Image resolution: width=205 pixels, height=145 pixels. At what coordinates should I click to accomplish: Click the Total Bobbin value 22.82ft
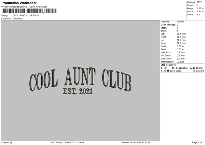coord(180,62)
